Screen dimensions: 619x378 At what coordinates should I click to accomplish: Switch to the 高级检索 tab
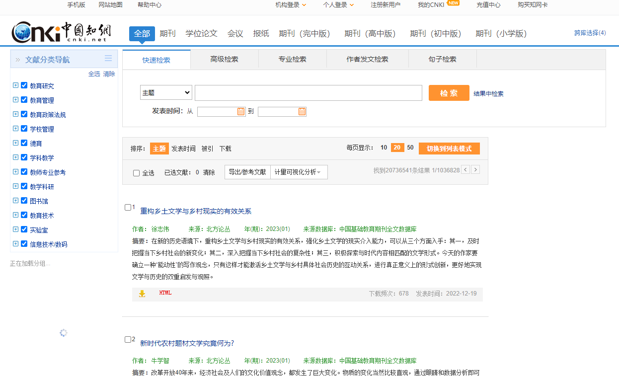[x=224, y=59]
